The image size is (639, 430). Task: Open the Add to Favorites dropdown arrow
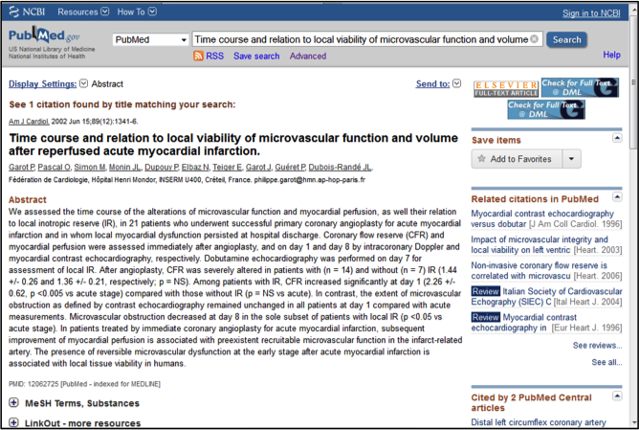click(x=571, y=159)
